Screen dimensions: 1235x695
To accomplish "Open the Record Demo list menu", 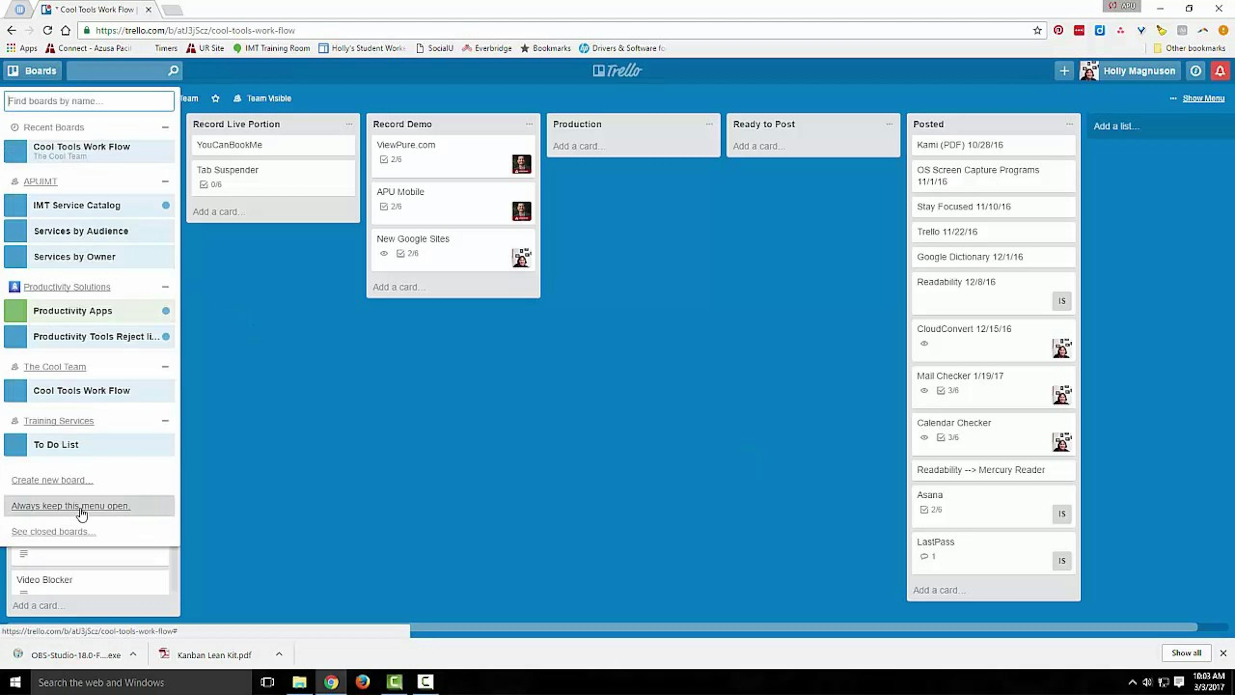I will (x=529, y=124).
